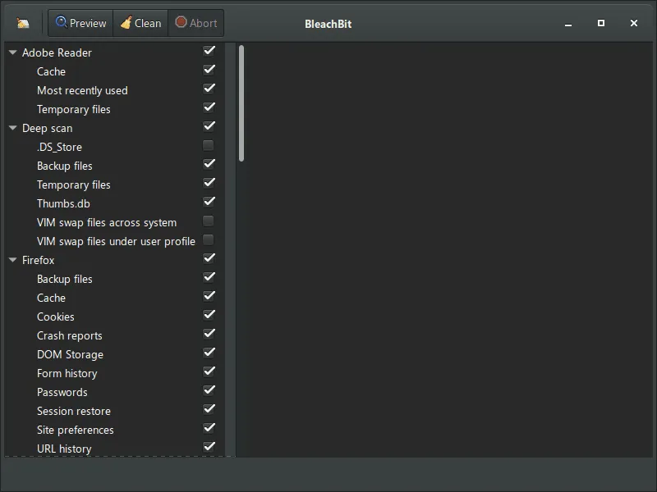Viewport: 657px width, 492px height.
Task: Uncheck the Adobe Reader group checkbox
Action: pyautogui.click(x=209, y=51)
